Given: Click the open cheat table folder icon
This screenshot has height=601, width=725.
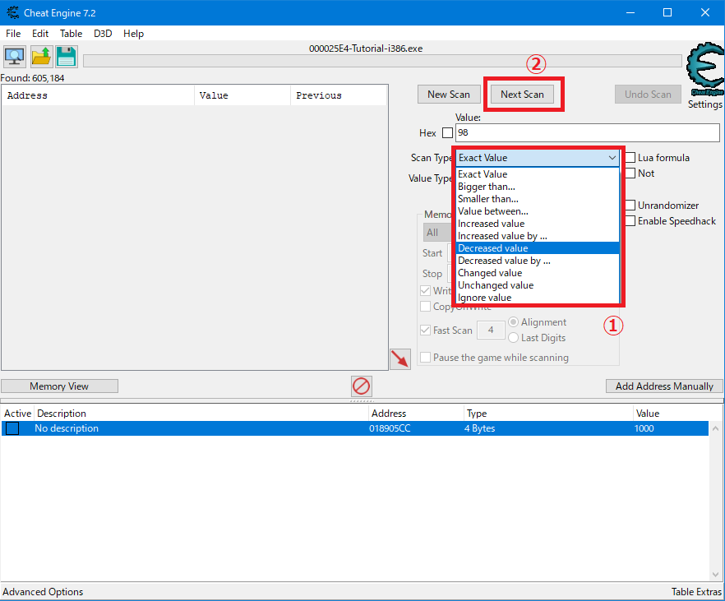Looking at the screenshot, I should (39, 56).
